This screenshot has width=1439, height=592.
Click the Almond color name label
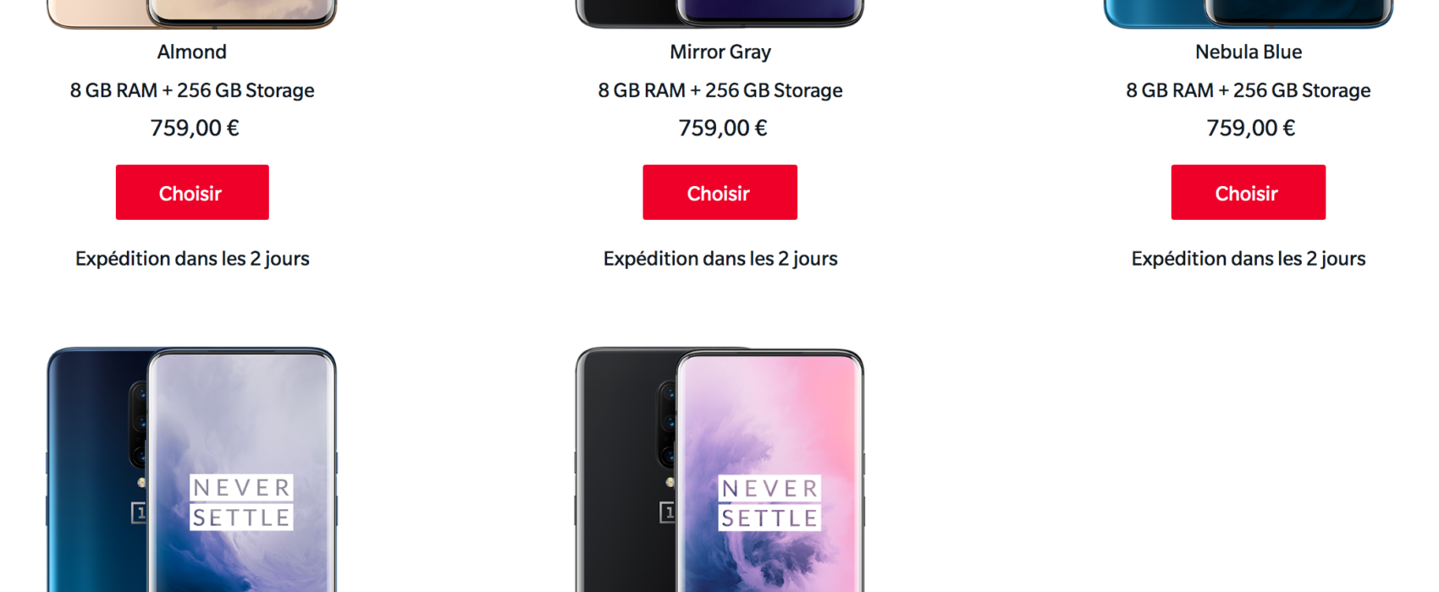pyautogui.click(x=192, y=52)
